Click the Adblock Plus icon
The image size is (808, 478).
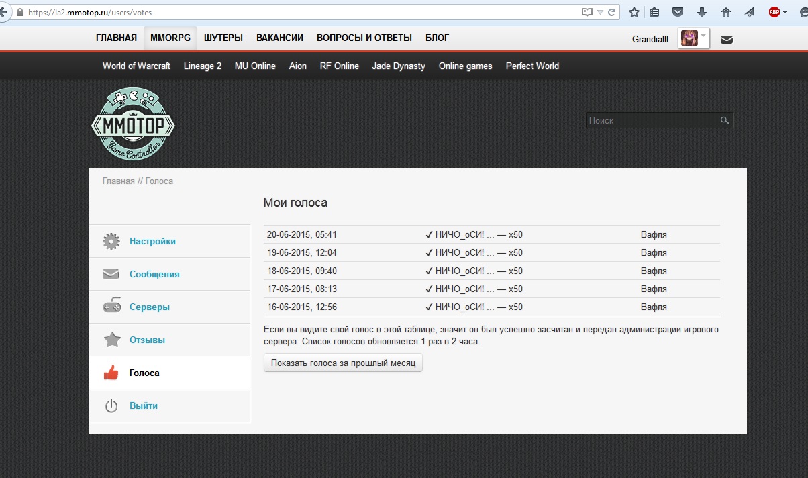tap(774, 12)
